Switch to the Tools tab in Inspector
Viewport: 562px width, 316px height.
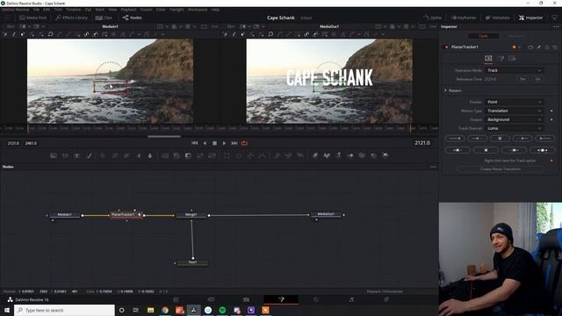[483, 36]
